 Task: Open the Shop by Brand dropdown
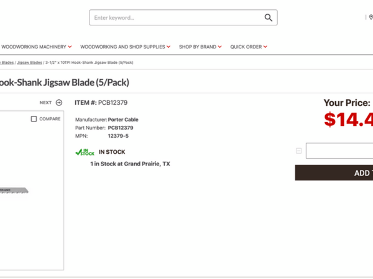tap(200, 46)
